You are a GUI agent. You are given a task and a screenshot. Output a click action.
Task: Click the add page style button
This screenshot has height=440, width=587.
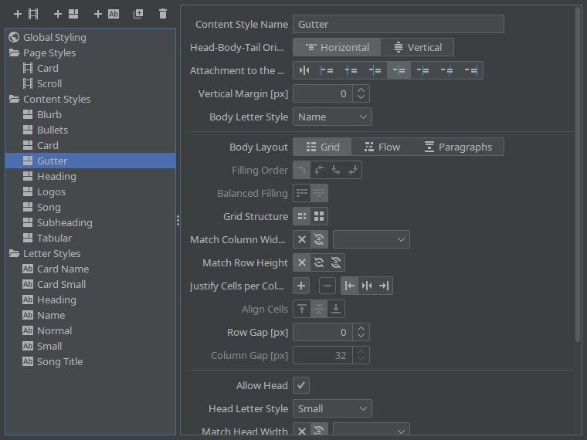(x=25, y=14)
